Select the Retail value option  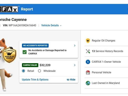(x=24, y=71)
